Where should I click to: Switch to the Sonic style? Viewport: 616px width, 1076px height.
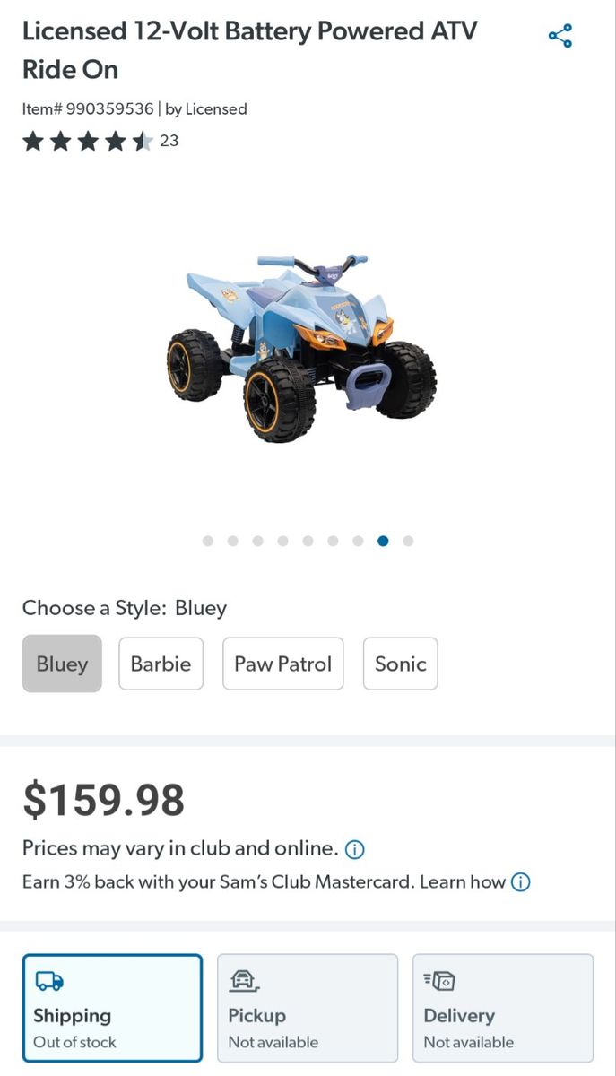pos(401,664)
